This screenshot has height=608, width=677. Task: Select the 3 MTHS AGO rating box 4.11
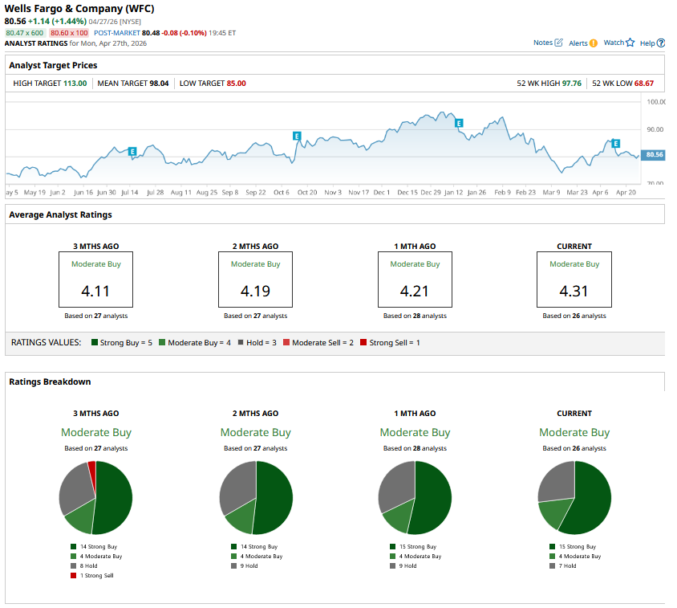click(x=95, y=280)
